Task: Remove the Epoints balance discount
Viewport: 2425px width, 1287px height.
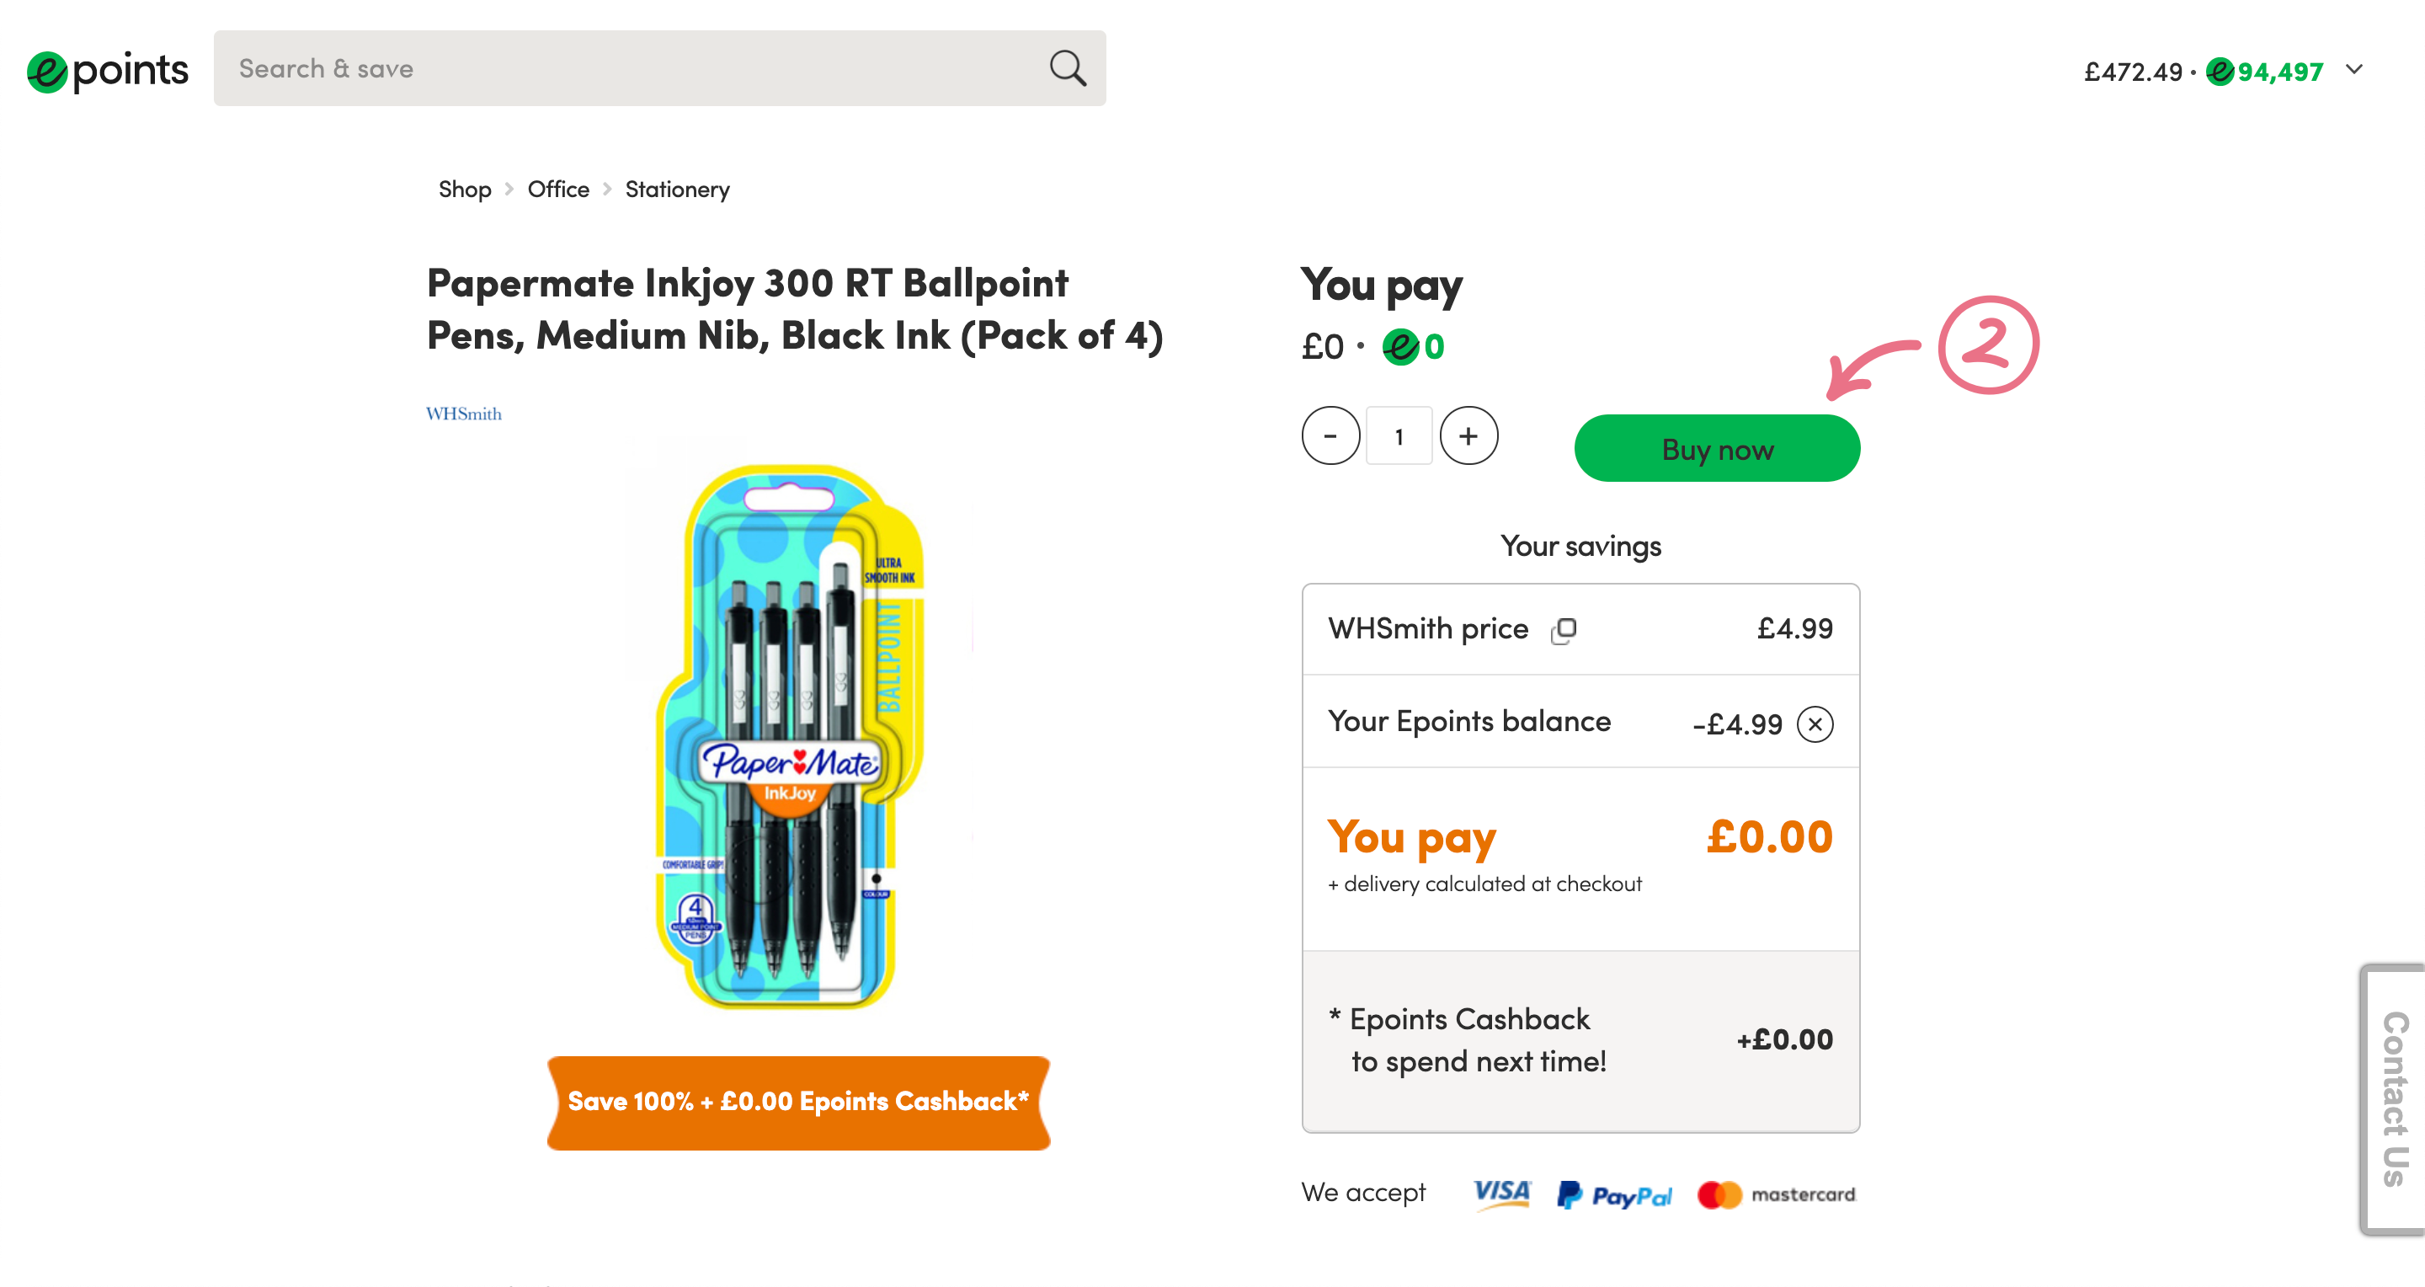Action: [x=1814, y=724]
